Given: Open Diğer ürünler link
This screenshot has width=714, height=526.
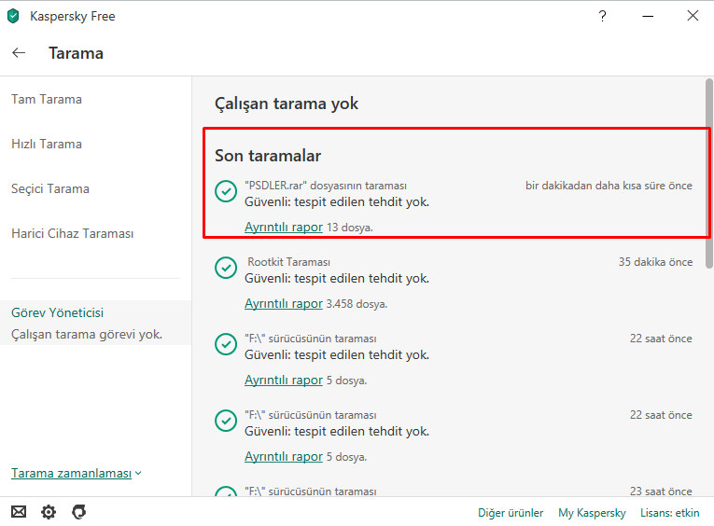Looking at the screenshot, I should tap(511, 513).
